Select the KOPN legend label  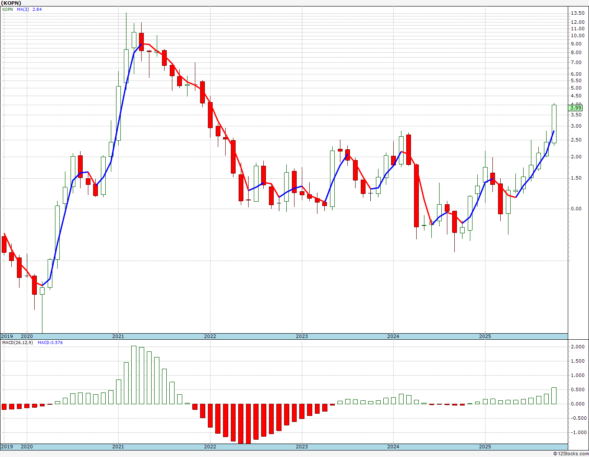[x=7, y=9]
